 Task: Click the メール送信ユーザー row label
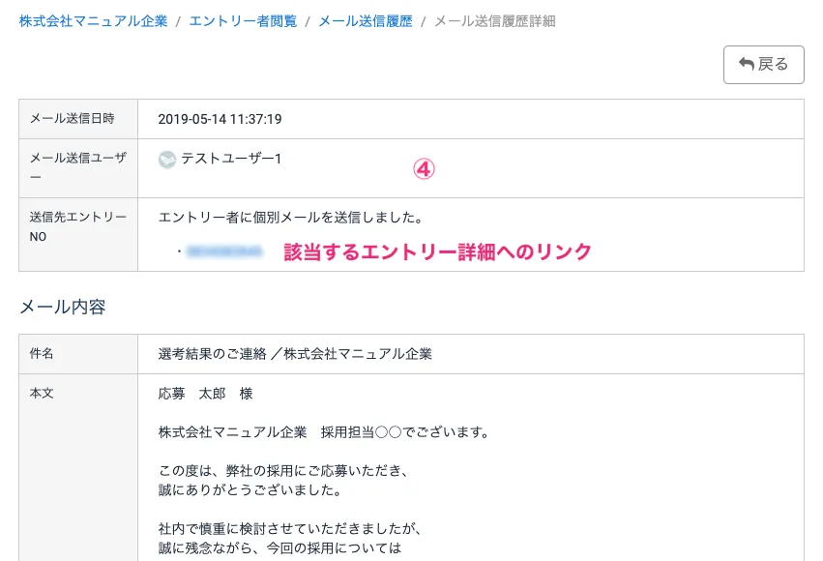coord(77,168)
